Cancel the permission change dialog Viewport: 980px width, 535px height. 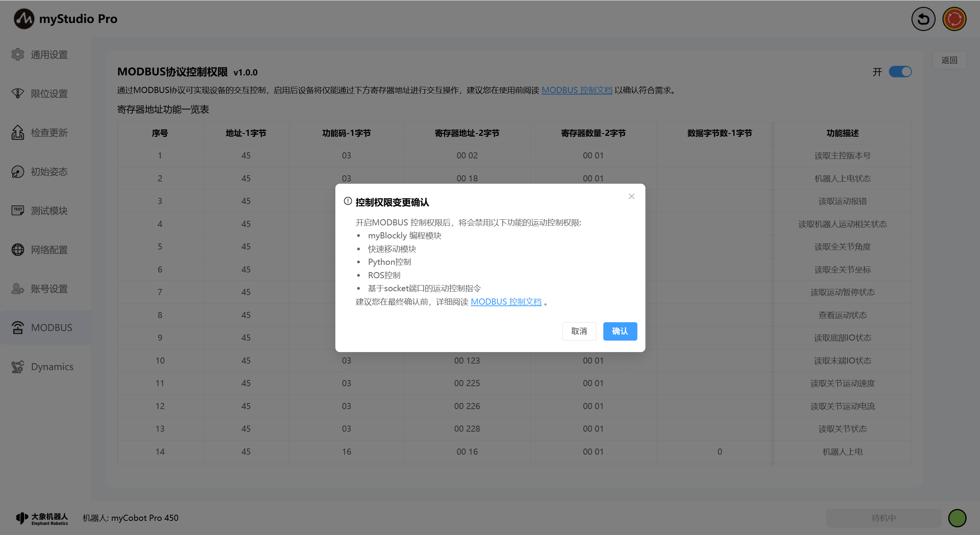[x=579, y=331]
